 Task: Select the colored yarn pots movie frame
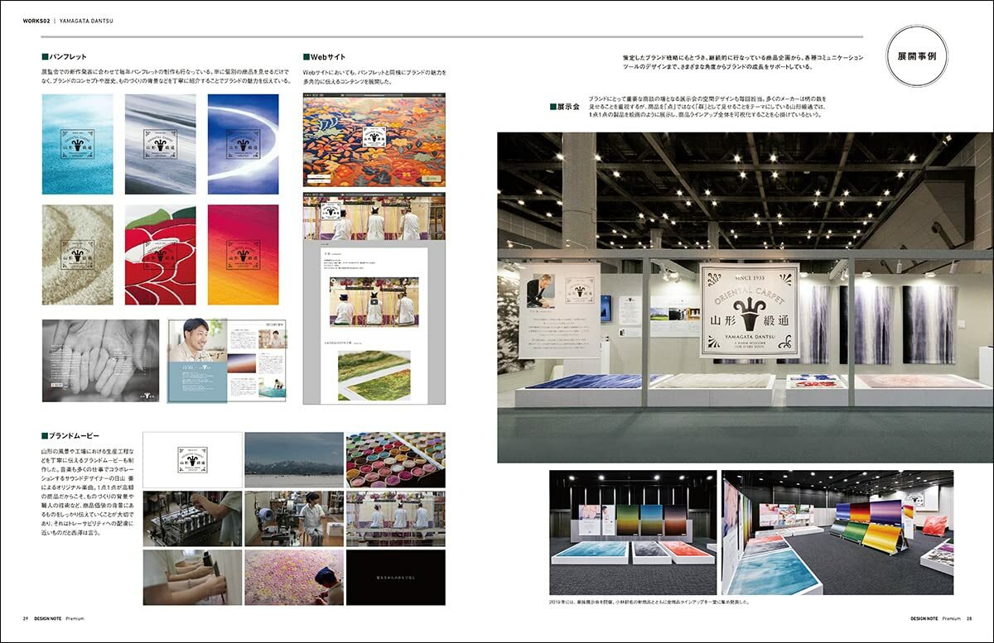click(395, 459)
